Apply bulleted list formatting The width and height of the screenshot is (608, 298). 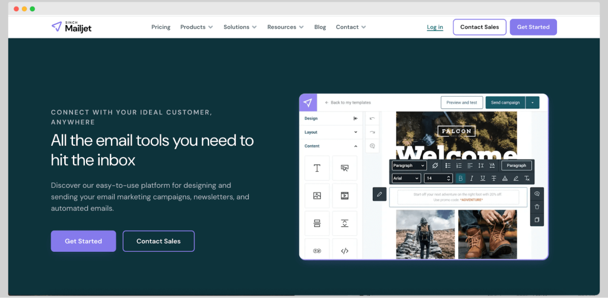(448, 166)
